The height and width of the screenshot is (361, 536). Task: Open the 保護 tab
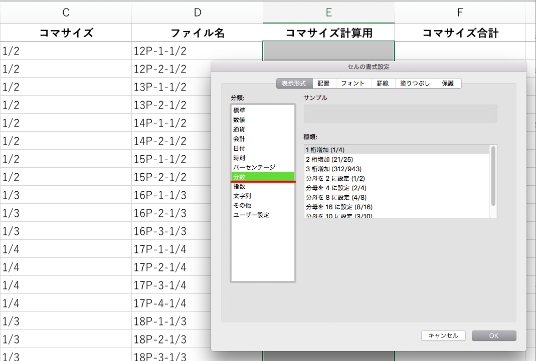[448, 84]
